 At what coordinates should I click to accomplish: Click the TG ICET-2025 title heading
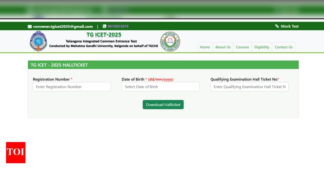(104, 35)
